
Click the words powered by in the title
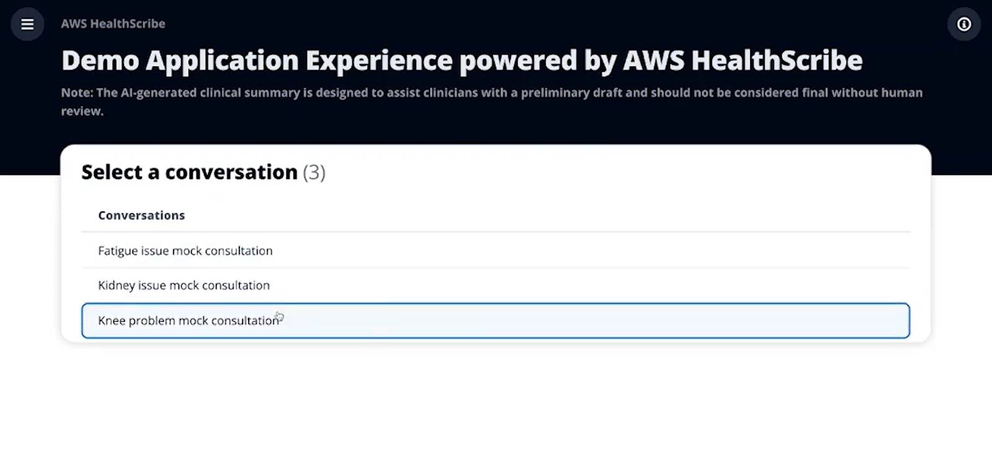pyautogui.click(x=537, y=61)
